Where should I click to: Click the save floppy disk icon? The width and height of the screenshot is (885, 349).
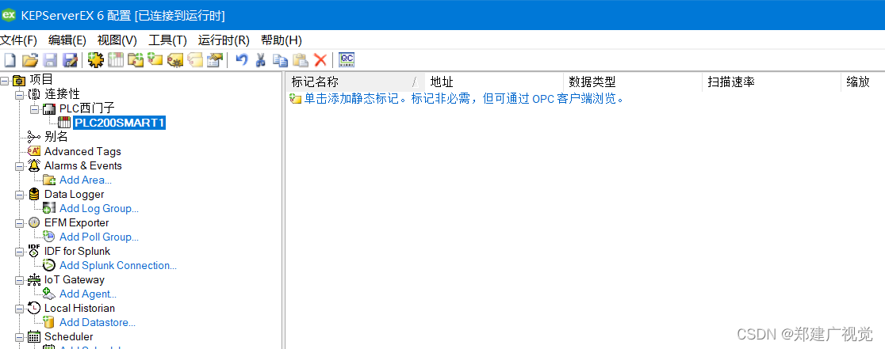(50, 60)
